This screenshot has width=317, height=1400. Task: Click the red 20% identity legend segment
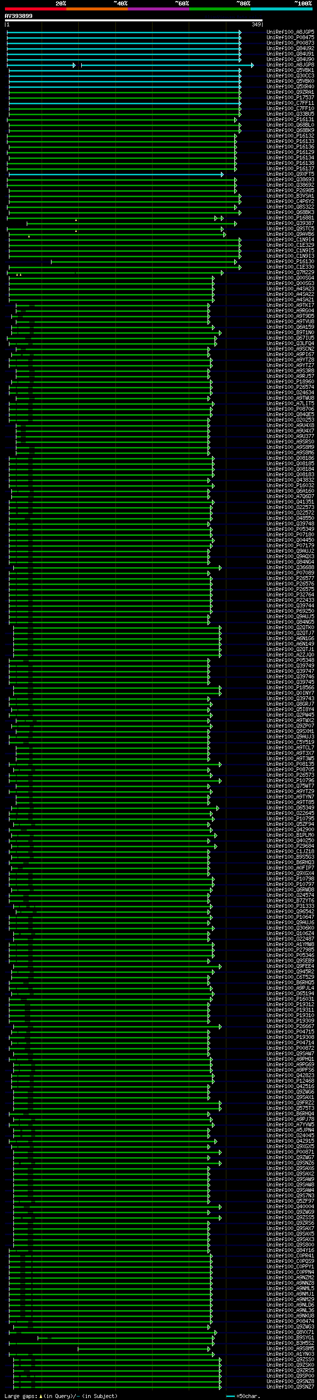click(x=35, y=9)
